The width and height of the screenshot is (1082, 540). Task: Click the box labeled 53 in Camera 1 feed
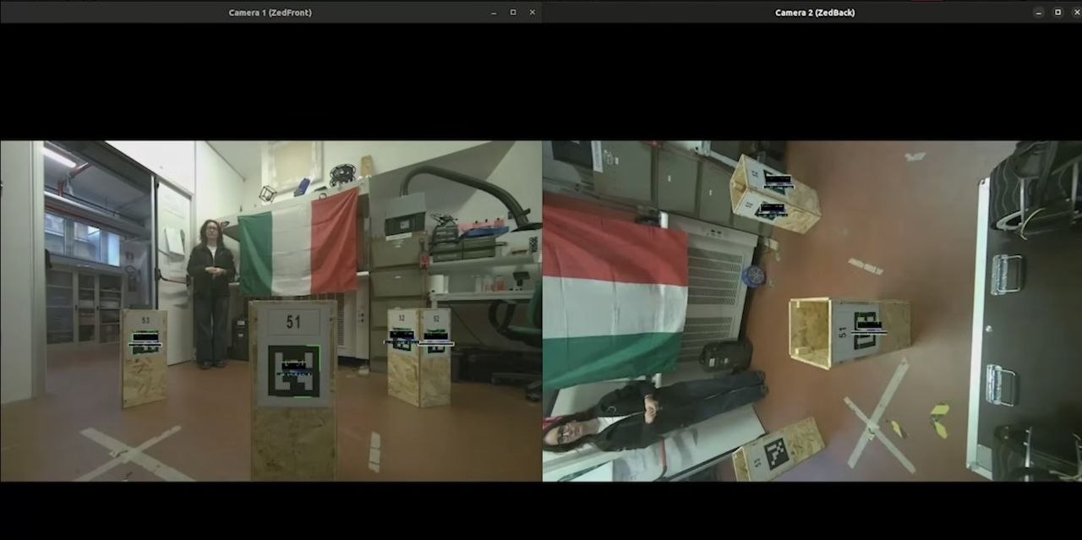tap(144, 357)
